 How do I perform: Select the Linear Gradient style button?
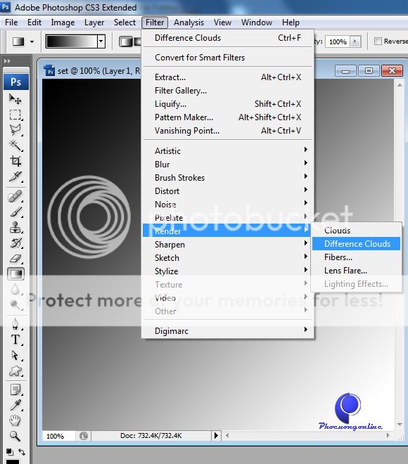click(126, 41)
